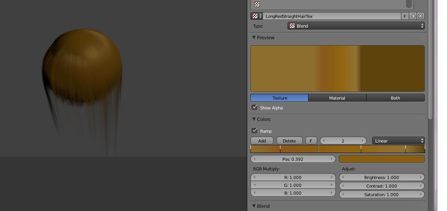Select the fifth color ramp stop marker
This screenshot has height=211, width=447.
pyautogui.click(x=405, y=149)
